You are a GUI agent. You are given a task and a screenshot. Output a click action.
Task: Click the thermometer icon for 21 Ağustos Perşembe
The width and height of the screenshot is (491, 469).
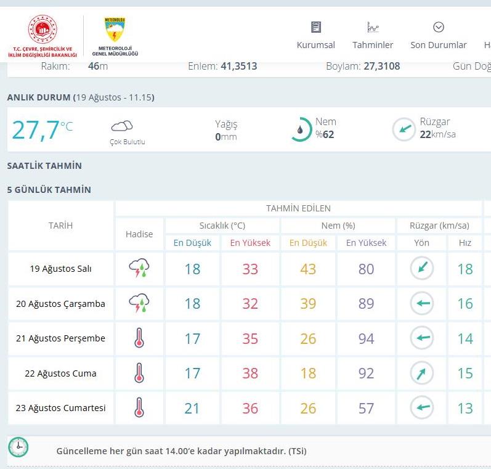(x=139, y=338)
